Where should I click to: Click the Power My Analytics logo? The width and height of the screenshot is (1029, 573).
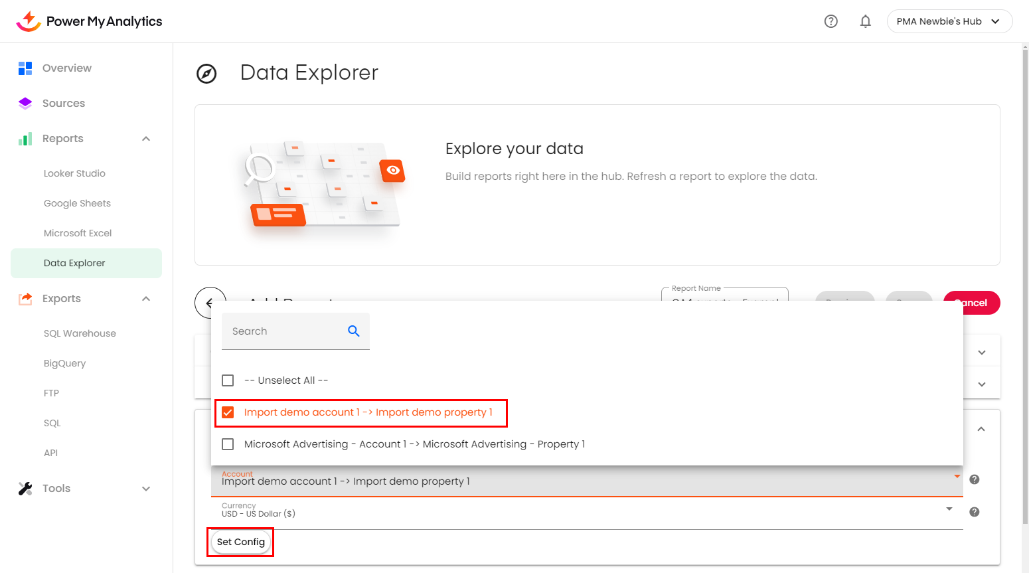(89, 21)
